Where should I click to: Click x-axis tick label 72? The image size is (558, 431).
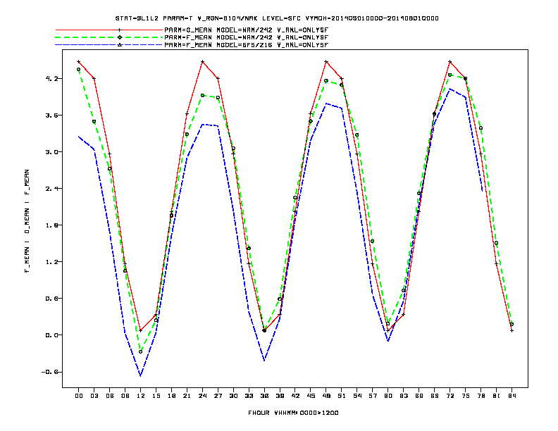tap(449, 396)
